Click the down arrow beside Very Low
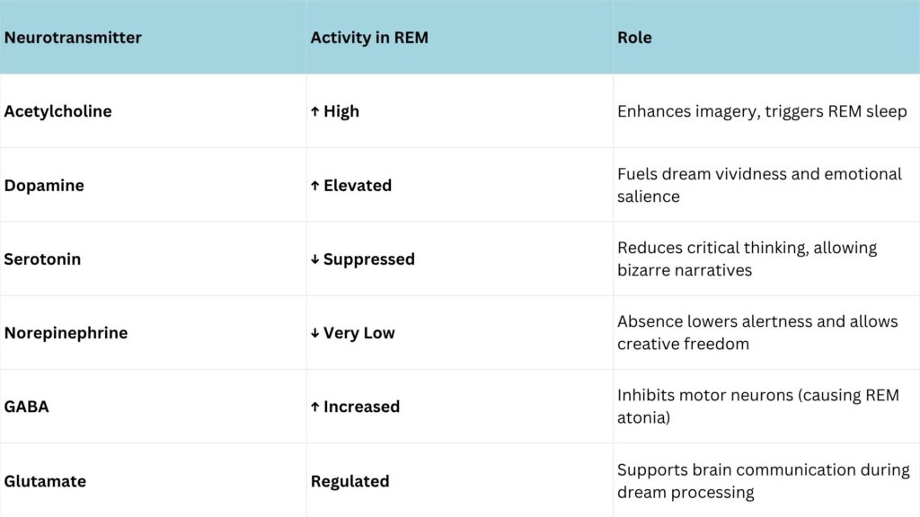 point(315,333)
